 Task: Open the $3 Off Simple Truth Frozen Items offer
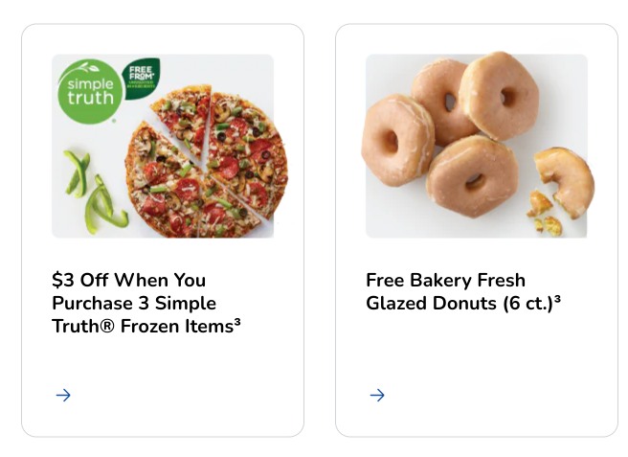pyautogui.click(x=146, y=303)
